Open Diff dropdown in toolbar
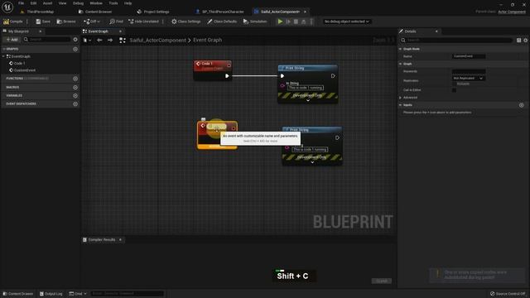The image size is (530, 298). tap(92, 22)
